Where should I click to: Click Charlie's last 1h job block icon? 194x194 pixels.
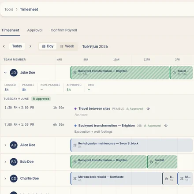[182, 179]
